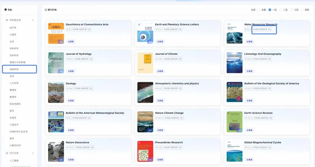Open 经济学 category in sidebar
The width and height of the screenshot is (315, 167).
click(13, 28)
